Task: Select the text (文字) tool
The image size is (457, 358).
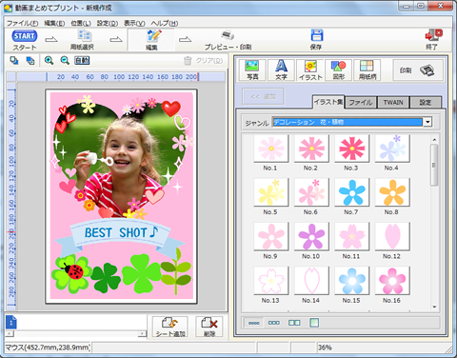Action: [281, 70]
